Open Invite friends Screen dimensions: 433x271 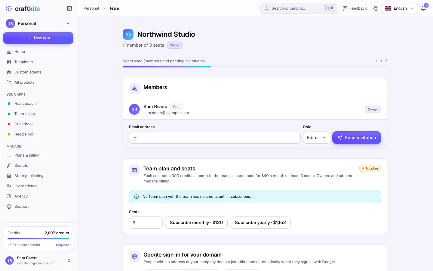tap(38, 186)
